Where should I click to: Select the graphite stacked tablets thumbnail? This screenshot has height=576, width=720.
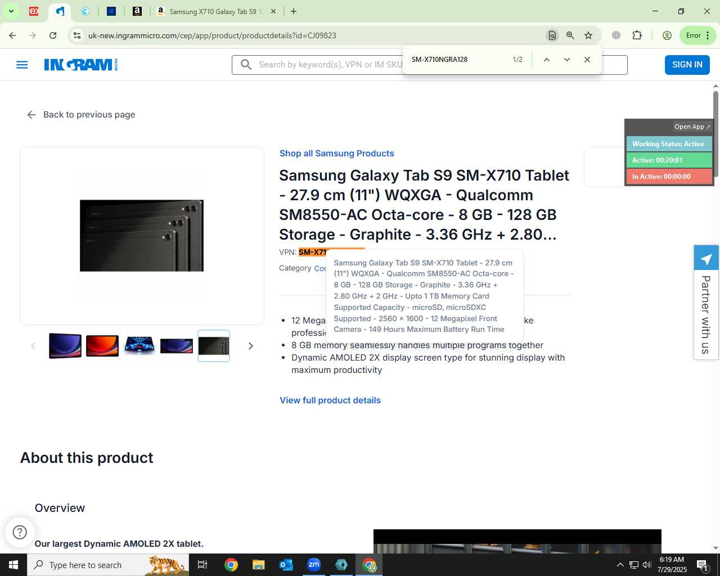(x=214, y=346)
